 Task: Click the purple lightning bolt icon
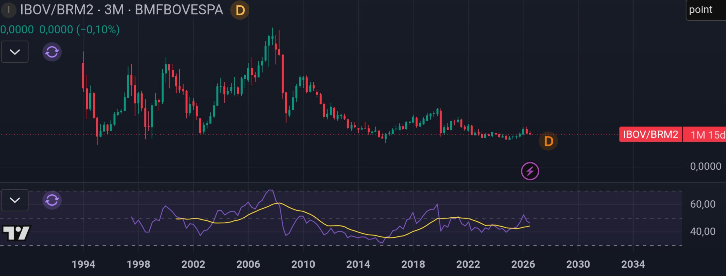(x=530, y=171)
